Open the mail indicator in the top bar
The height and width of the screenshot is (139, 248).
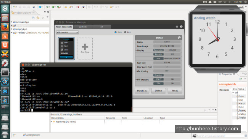click(215, 2)
